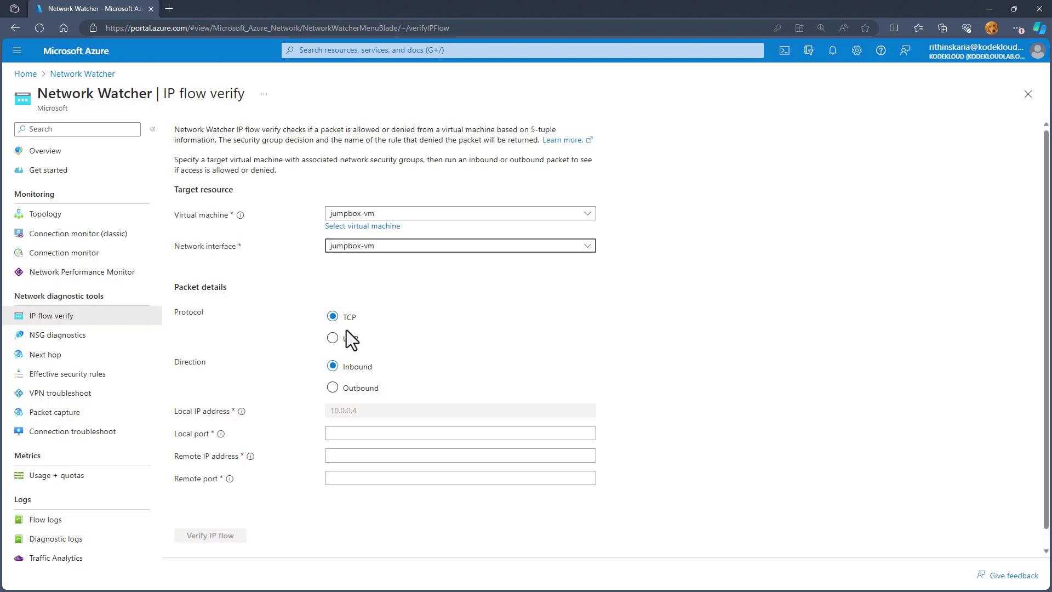Open the ellipsis more options menu
The image size is (1052, 592).
pyautogui.click(x=264, y=94)
